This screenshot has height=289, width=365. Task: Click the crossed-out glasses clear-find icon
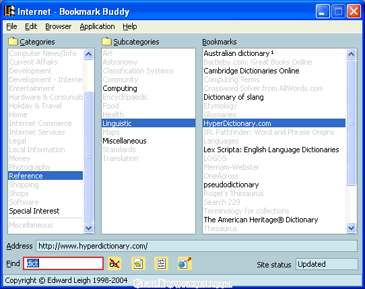pos(114,263)
